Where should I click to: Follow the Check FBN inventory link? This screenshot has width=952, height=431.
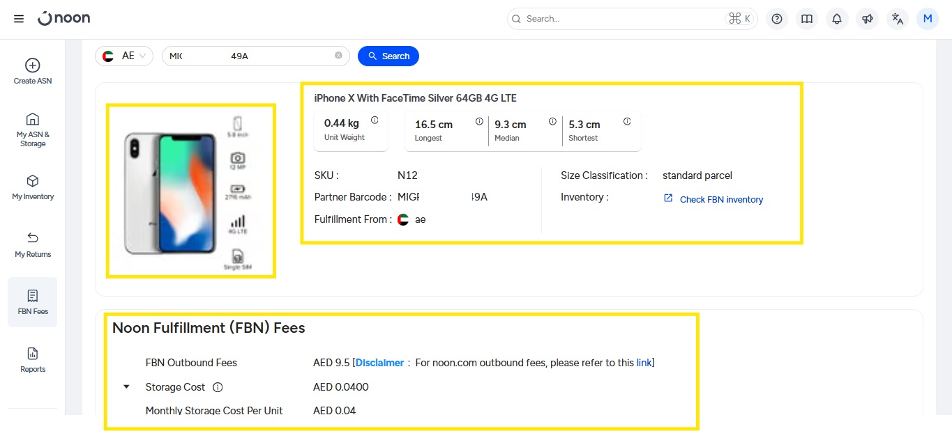[x=720, y=200]
